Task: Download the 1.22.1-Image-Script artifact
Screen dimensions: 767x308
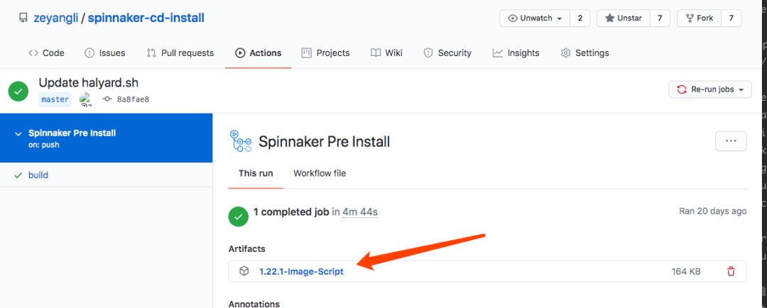Action: pos(301,271)
